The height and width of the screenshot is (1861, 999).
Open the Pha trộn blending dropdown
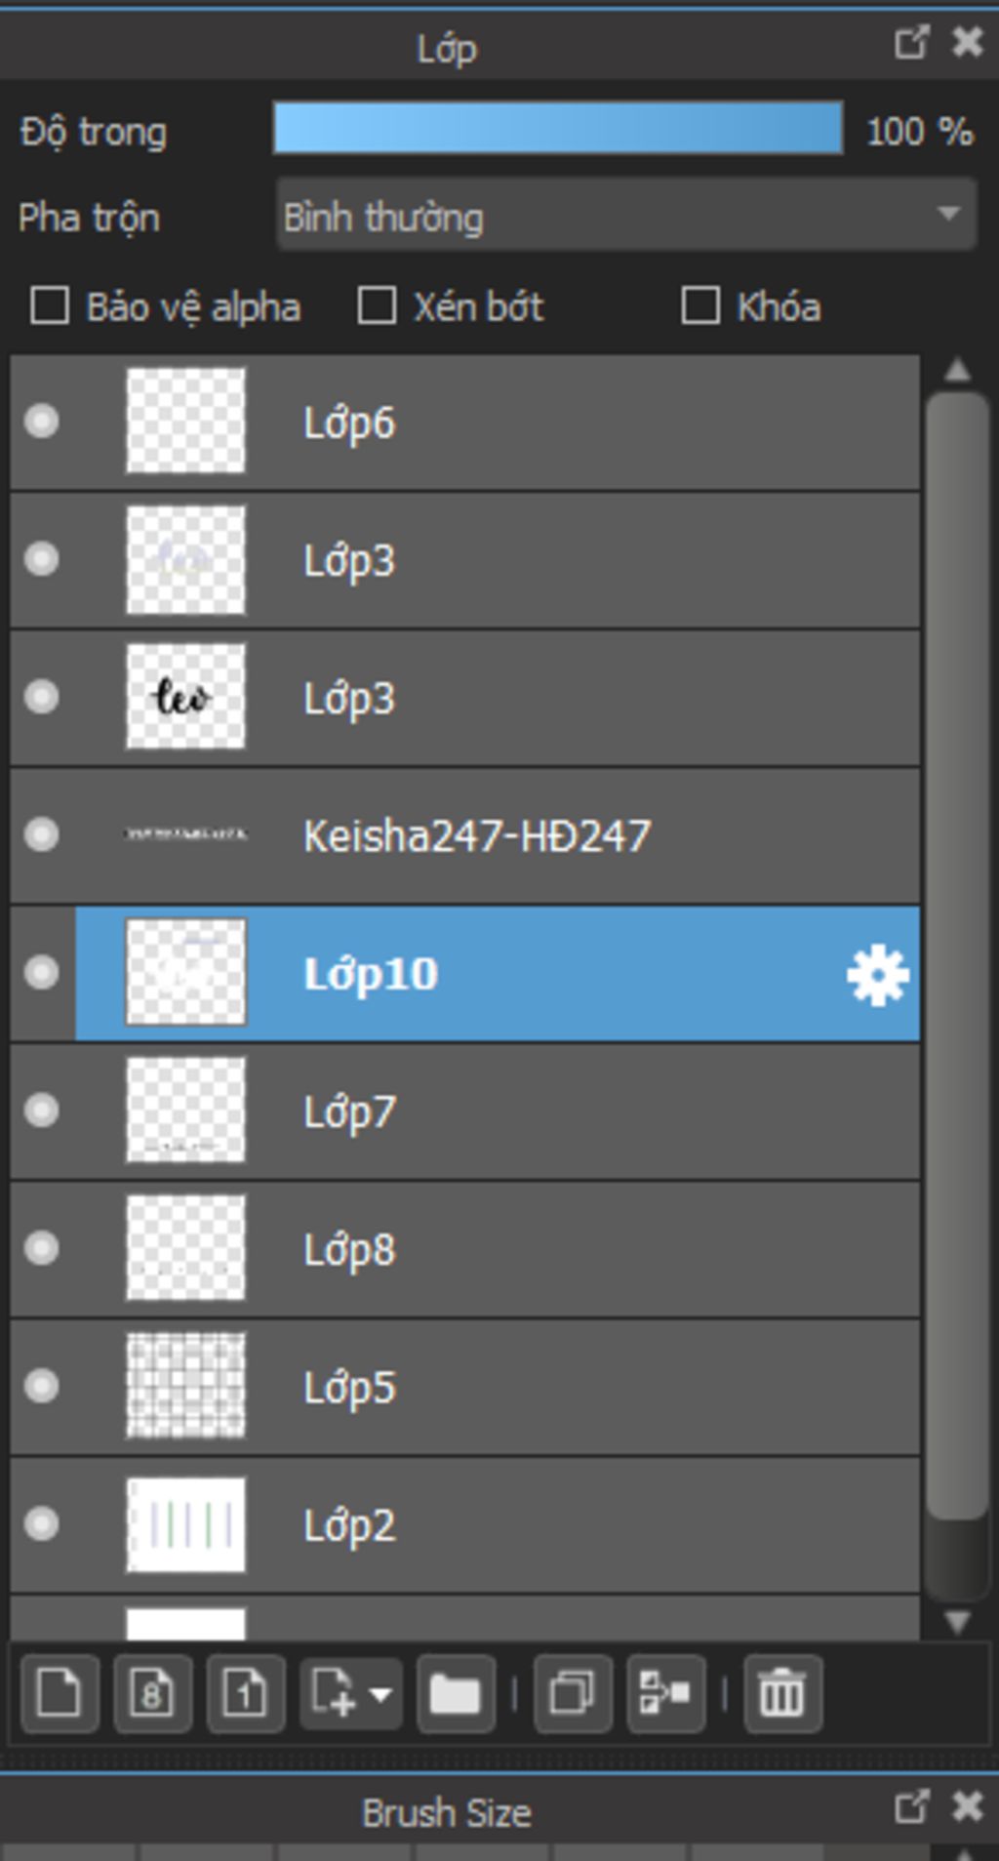point(626,216)
